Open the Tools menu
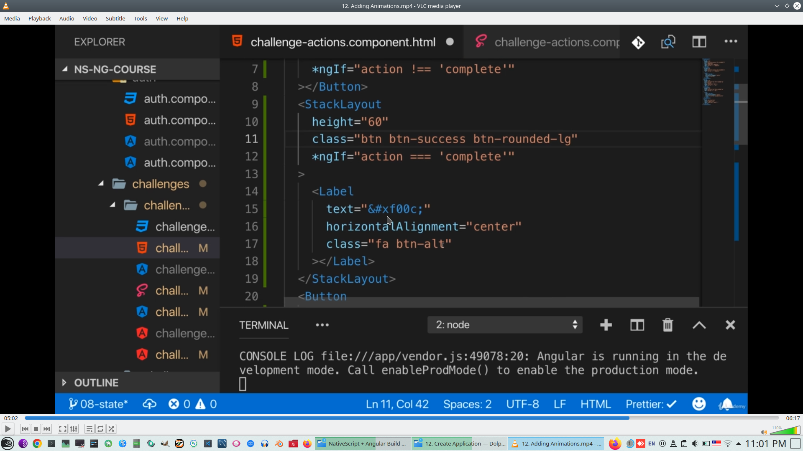 point(140,18)
